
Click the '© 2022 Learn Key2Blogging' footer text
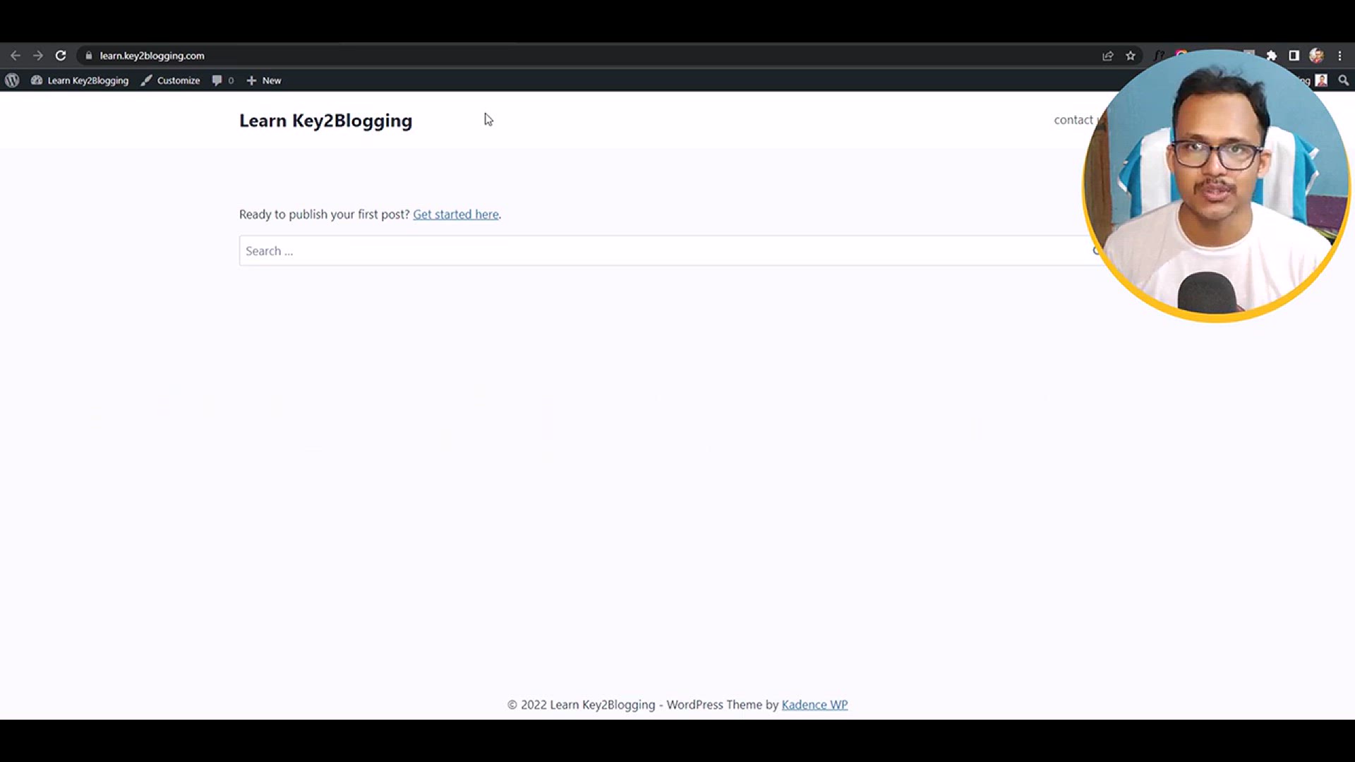pyautogui.click(x=581, y=705)
